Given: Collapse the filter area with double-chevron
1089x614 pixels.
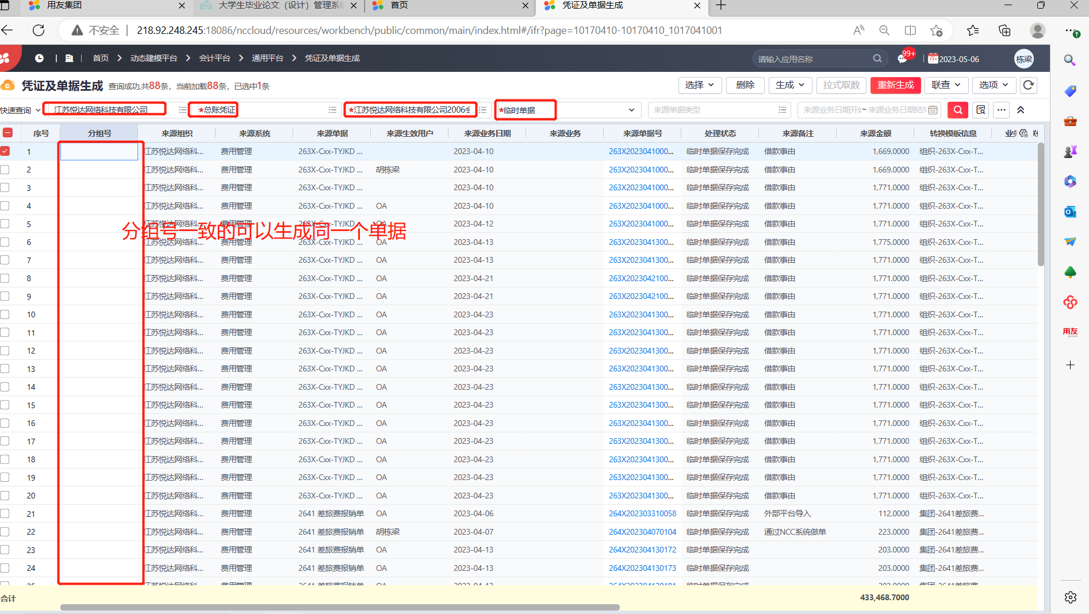Looking at the screenshot, I should pyautogui.click(x=1021, y=110).
